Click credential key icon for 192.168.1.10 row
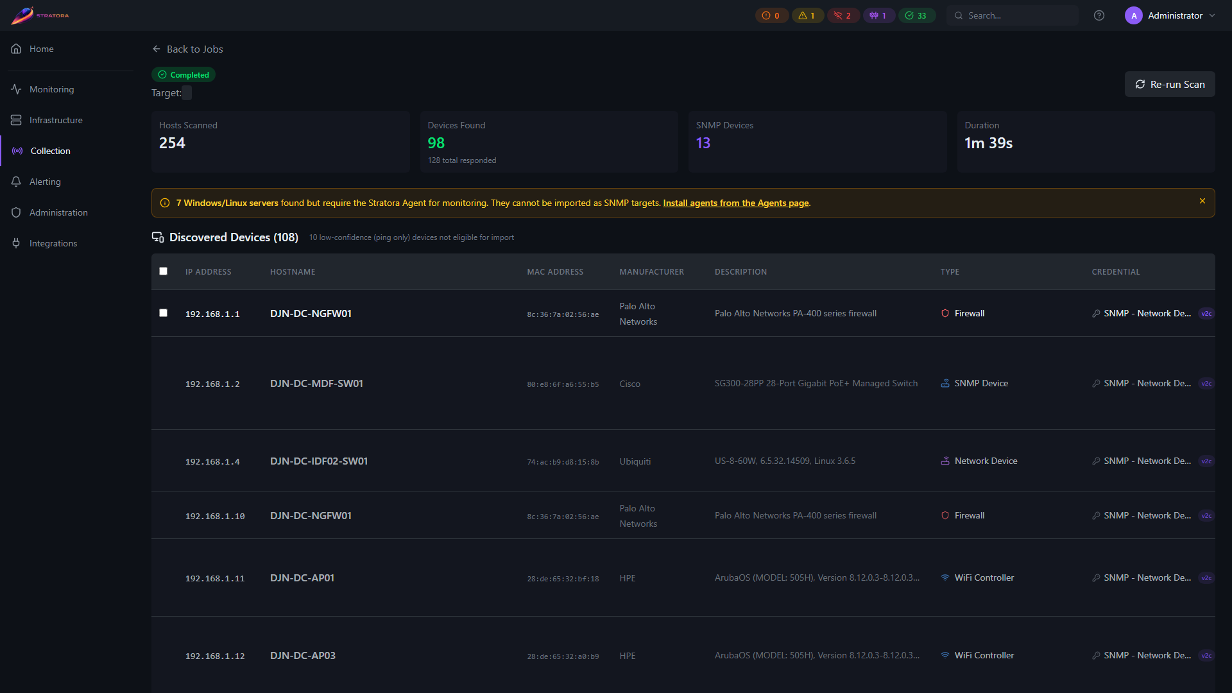This screenshot has height=693, width=1232. coord(1096,516)
